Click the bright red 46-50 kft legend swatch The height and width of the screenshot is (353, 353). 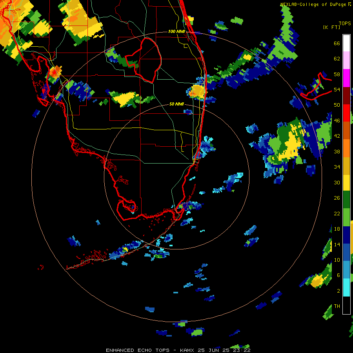click(346, 113)
